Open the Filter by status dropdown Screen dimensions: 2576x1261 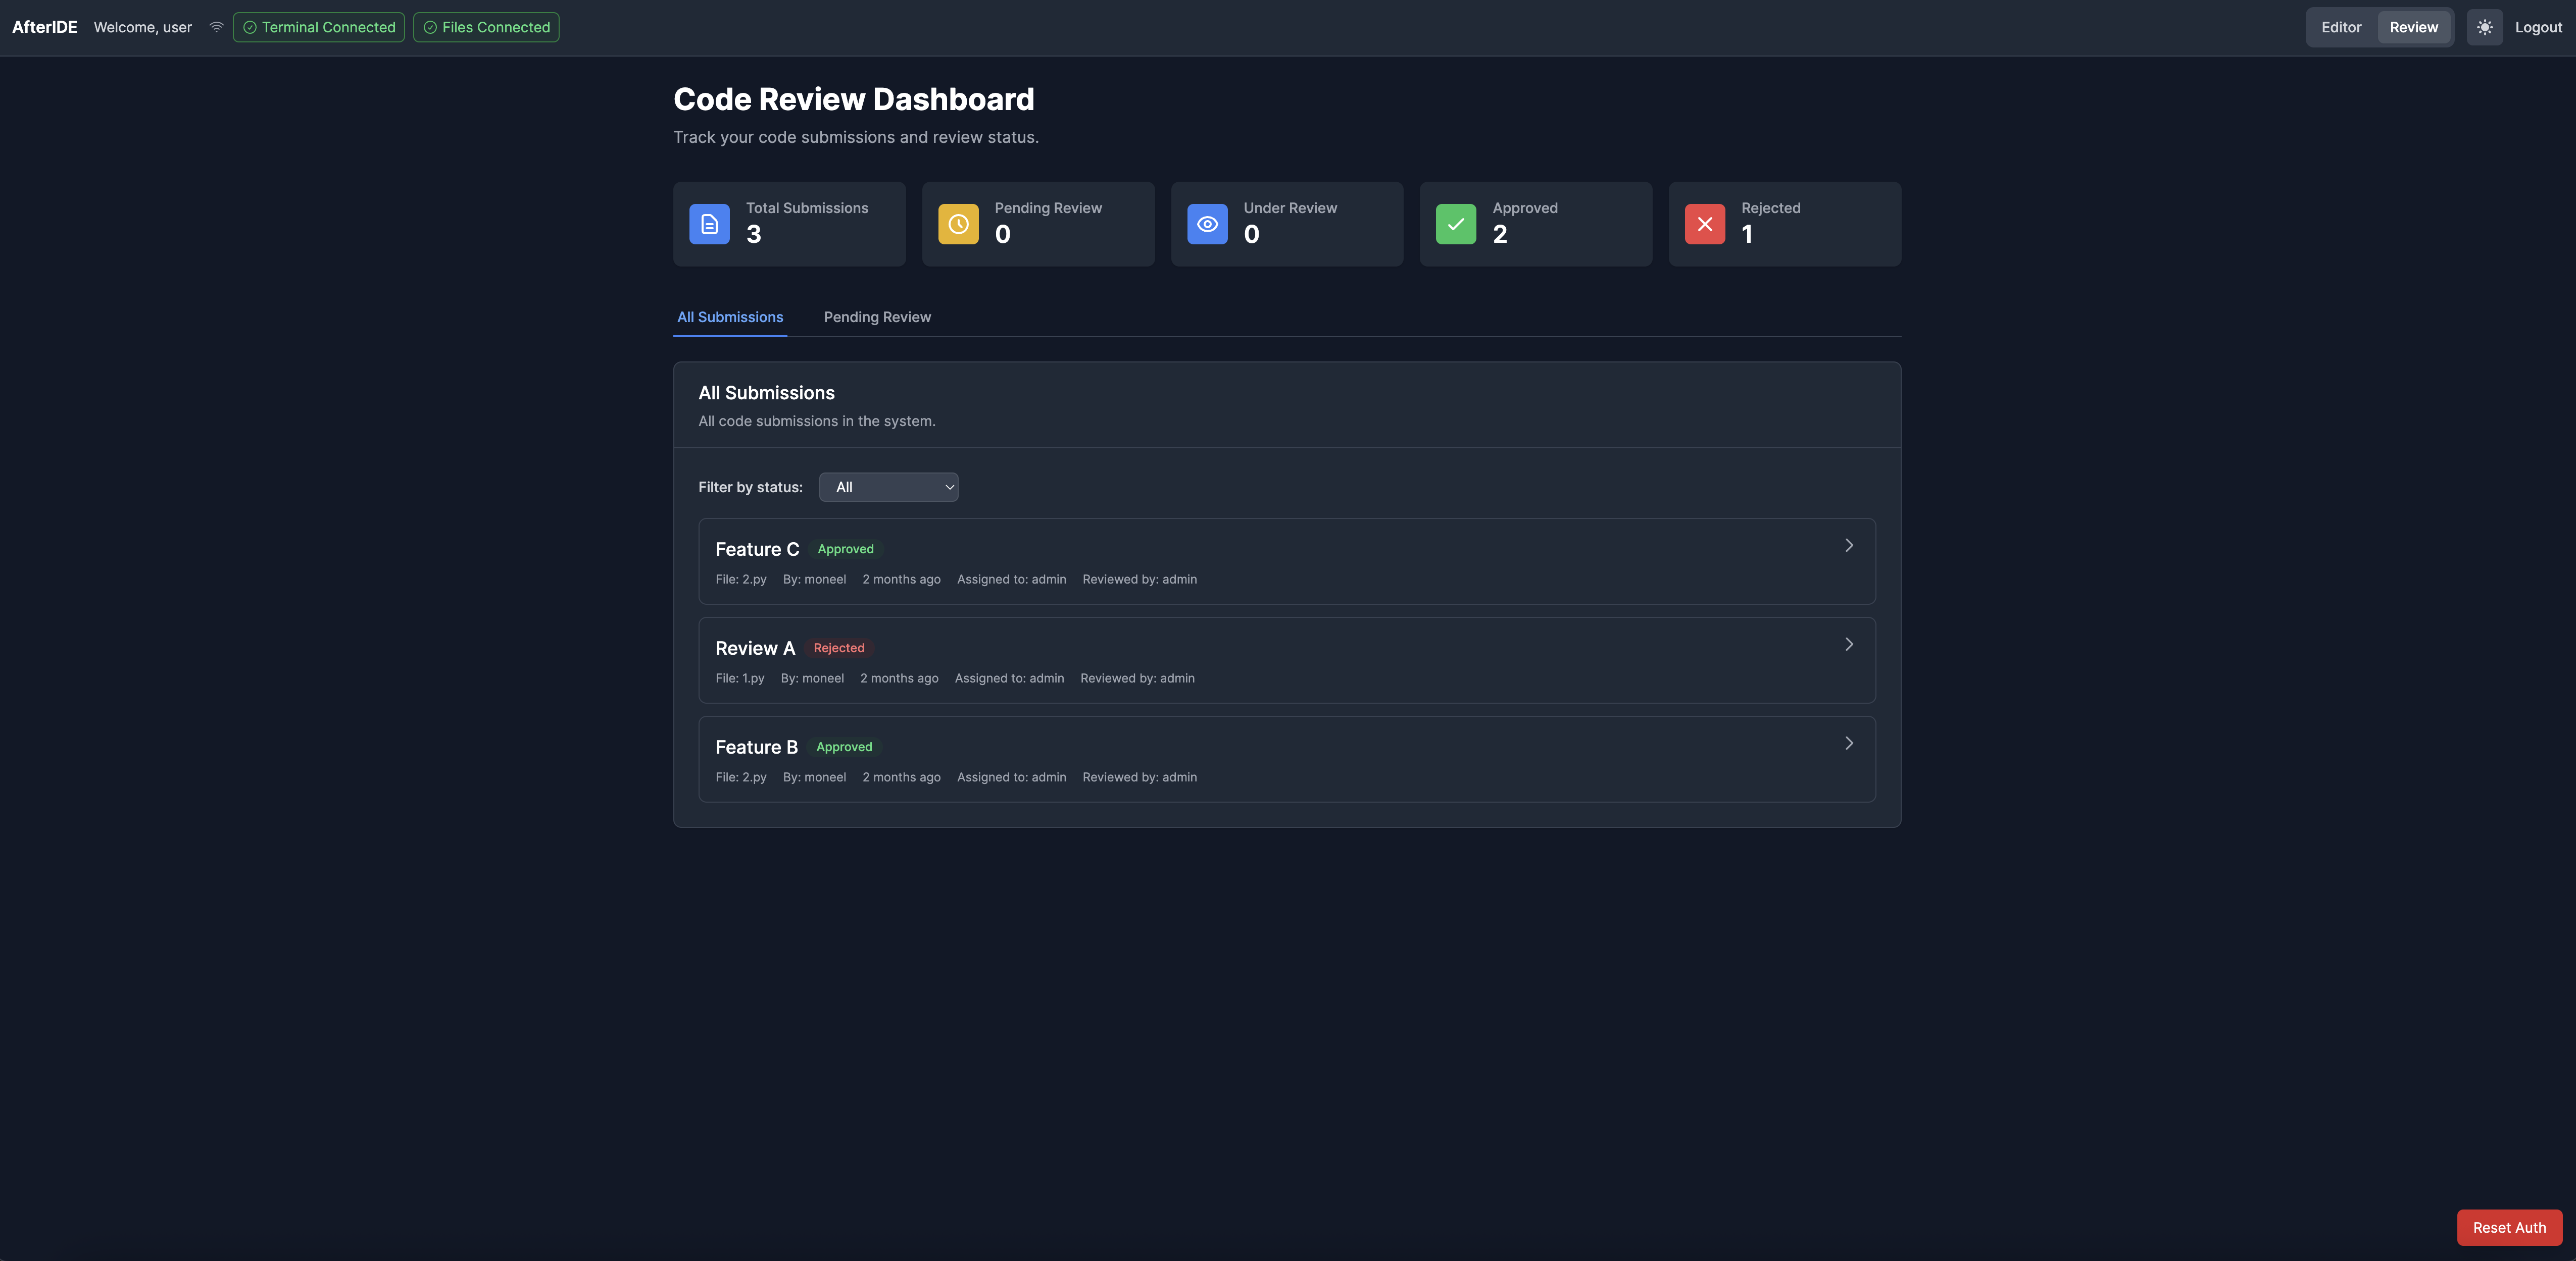tap(888, 487)
